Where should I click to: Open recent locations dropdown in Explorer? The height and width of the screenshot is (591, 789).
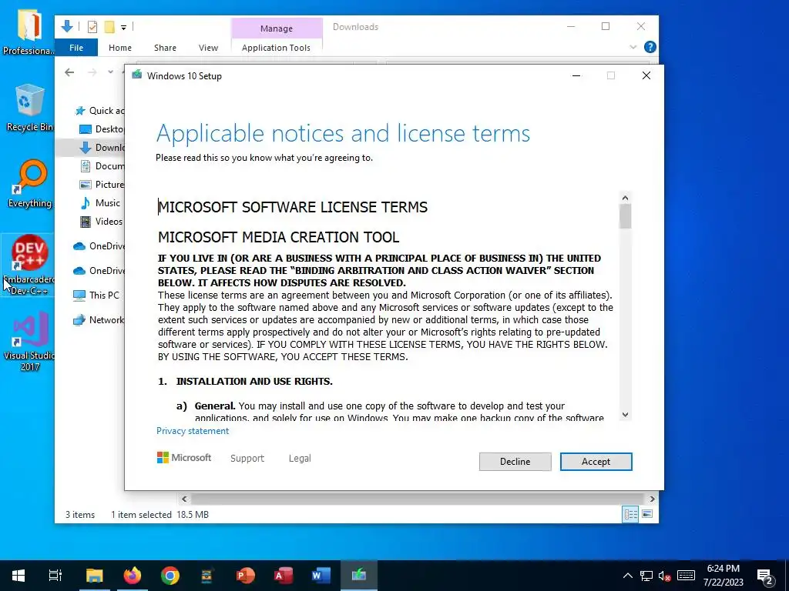click(x=110, y=72)
